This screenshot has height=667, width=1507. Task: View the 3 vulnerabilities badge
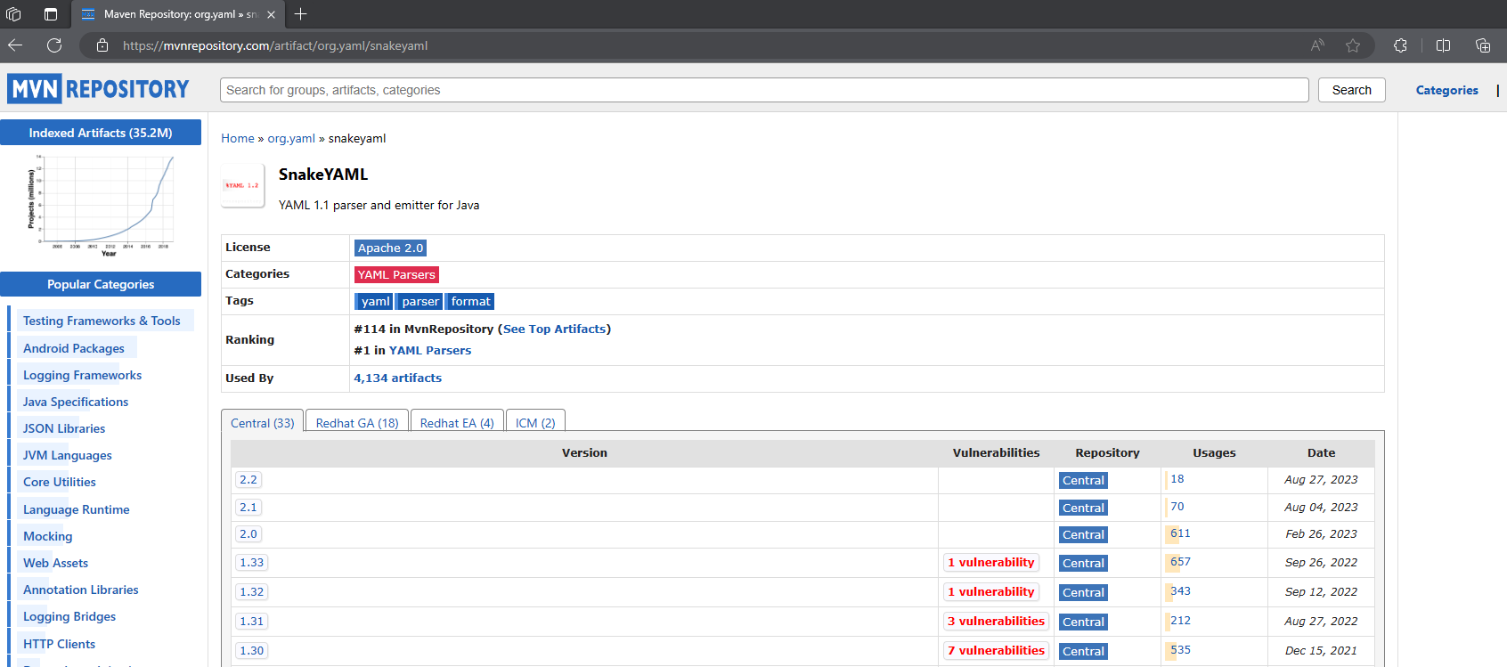(996, 622)
